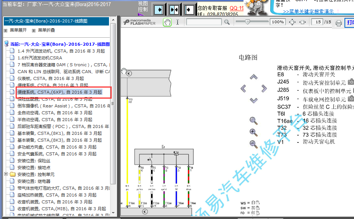Click the V1 滑动天窗电机 legend entry
The height and width of the screenshot is (219, 354).
tap(306, 142)
